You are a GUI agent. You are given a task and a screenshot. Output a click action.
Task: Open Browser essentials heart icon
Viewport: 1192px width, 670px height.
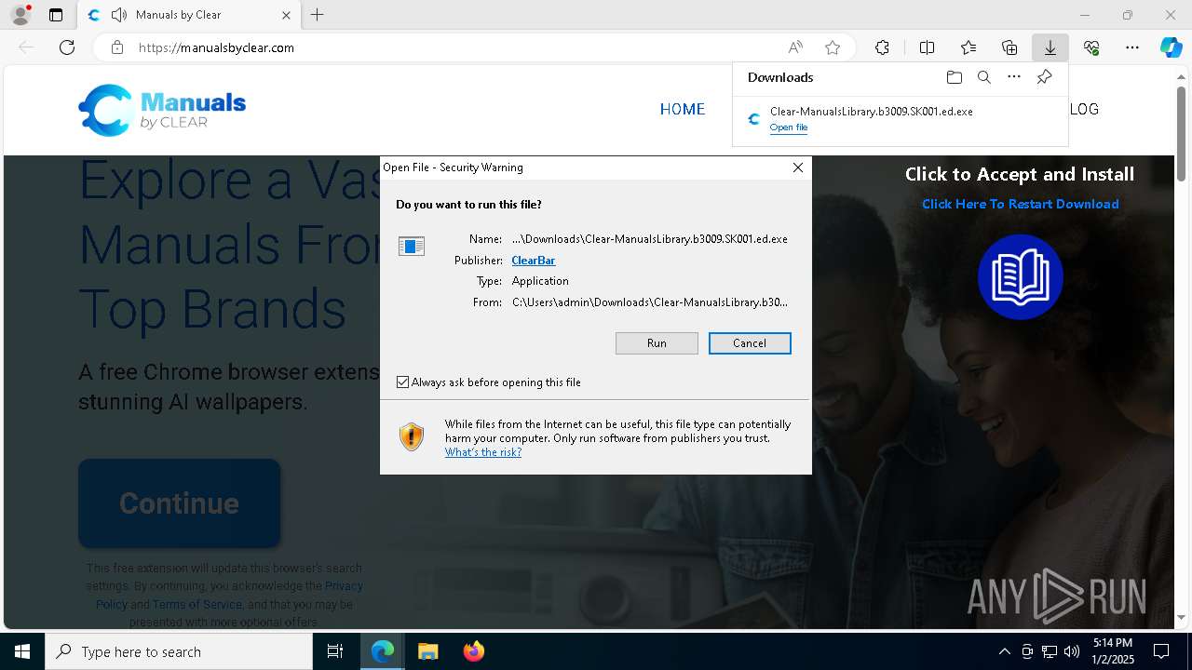[1091, 47]
